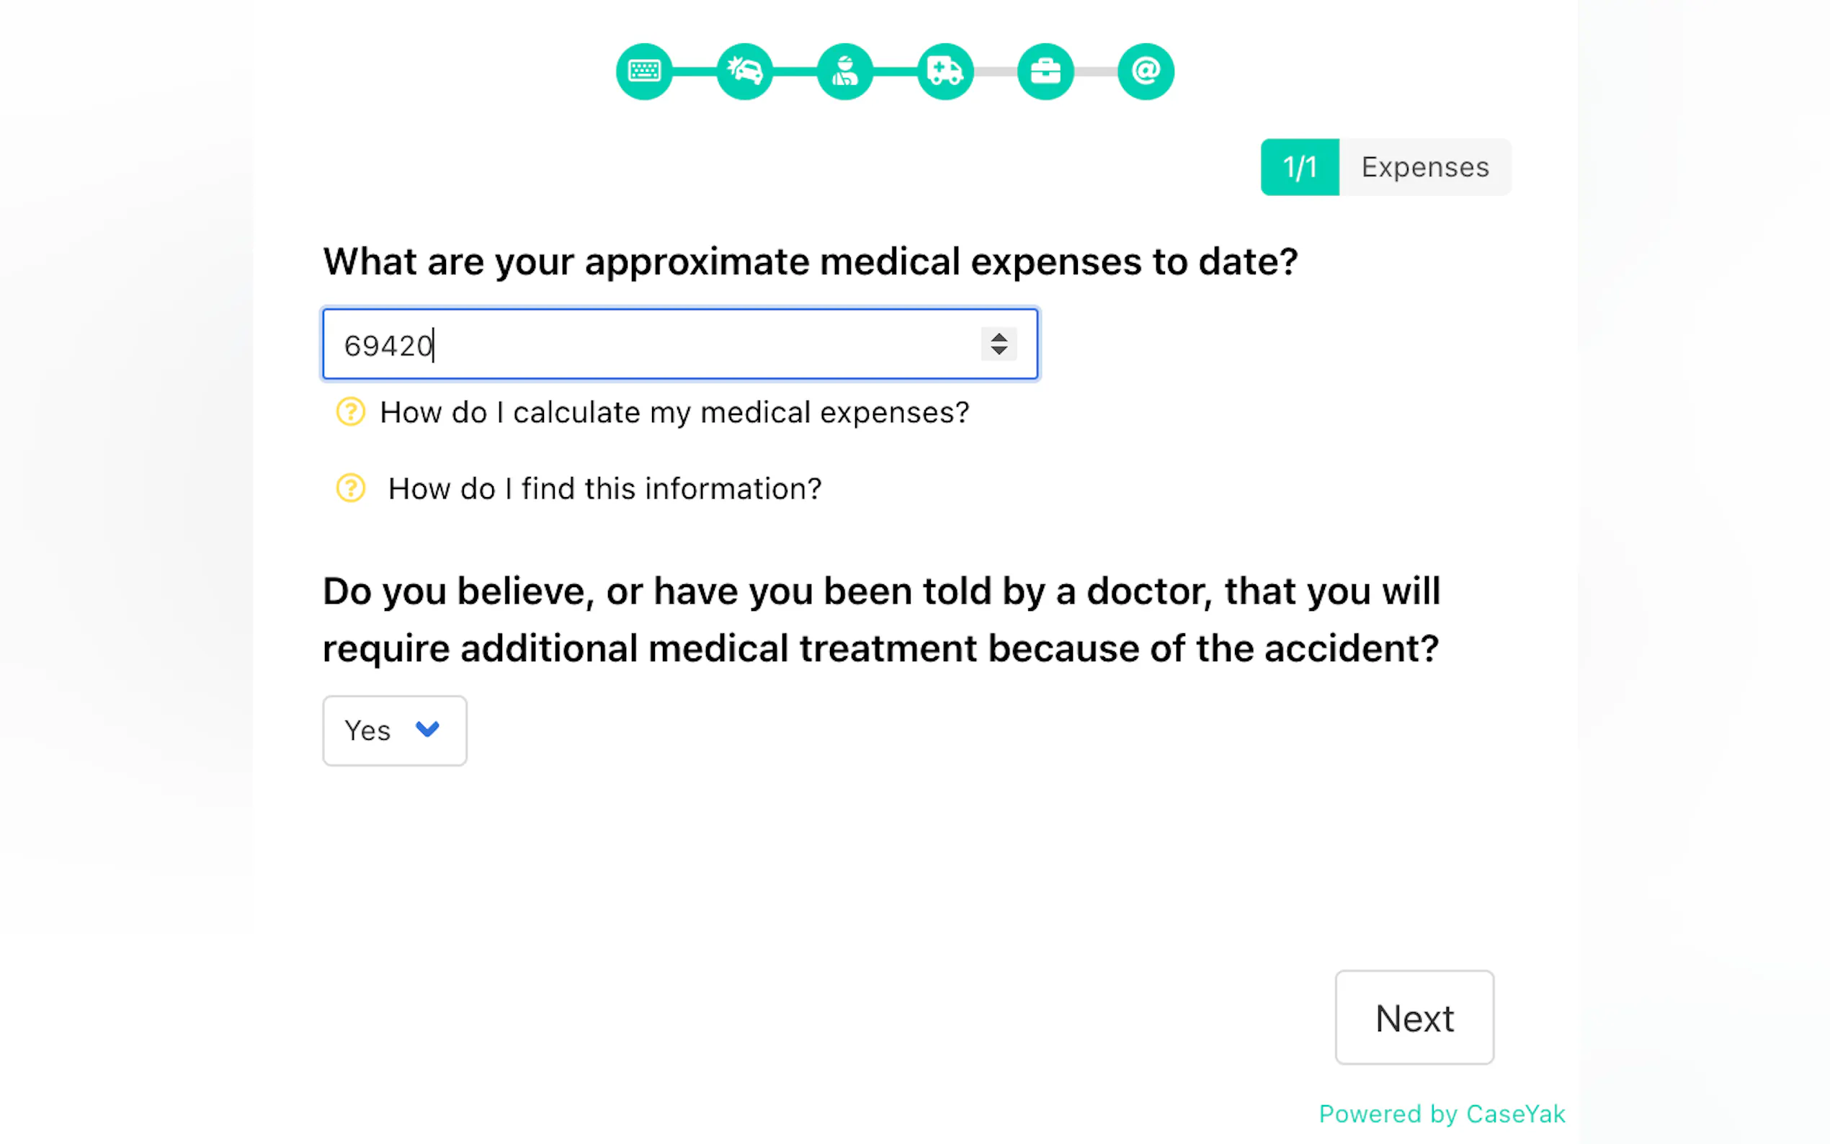Expand "How do I find this information?"
The width and height of the screenshot is (1830, 1144).
tap(604, 488)
